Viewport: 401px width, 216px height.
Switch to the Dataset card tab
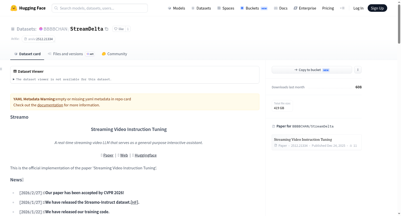(27, 54)
